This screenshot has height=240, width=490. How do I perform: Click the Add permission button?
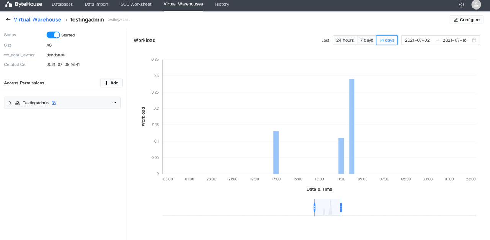tap(111, 83)
